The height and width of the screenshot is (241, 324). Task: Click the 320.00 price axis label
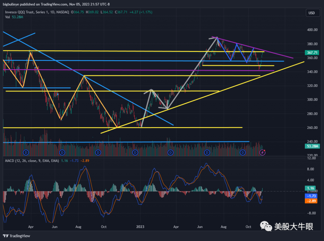[312, 85]
